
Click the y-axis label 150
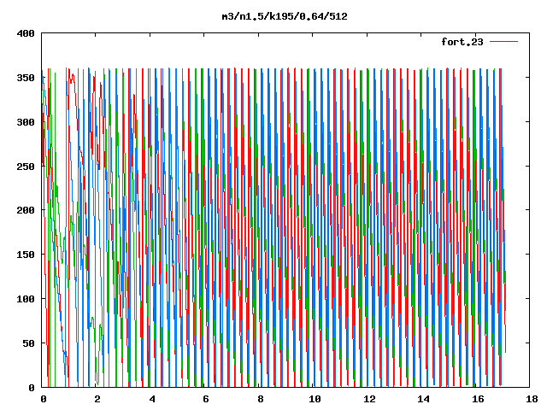point(26,255)
